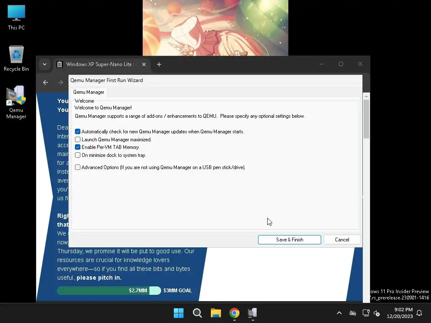Open the notifications bell
The height and width of the screenshot is (323, 431).
(420, 313)
